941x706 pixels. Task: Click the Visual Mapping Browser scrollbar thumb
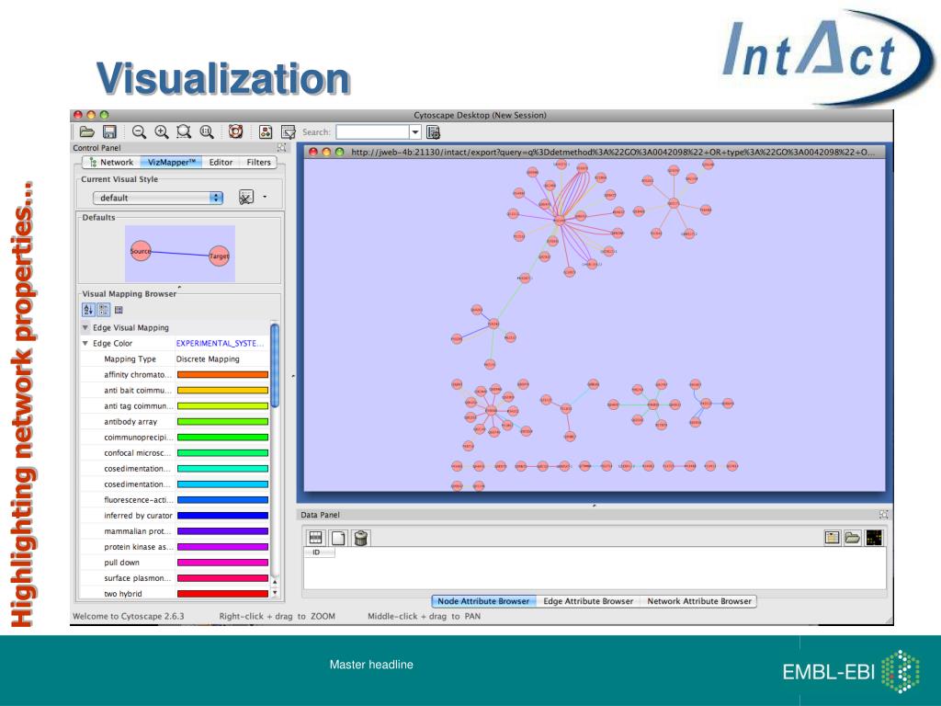click(x=275, y=366)
